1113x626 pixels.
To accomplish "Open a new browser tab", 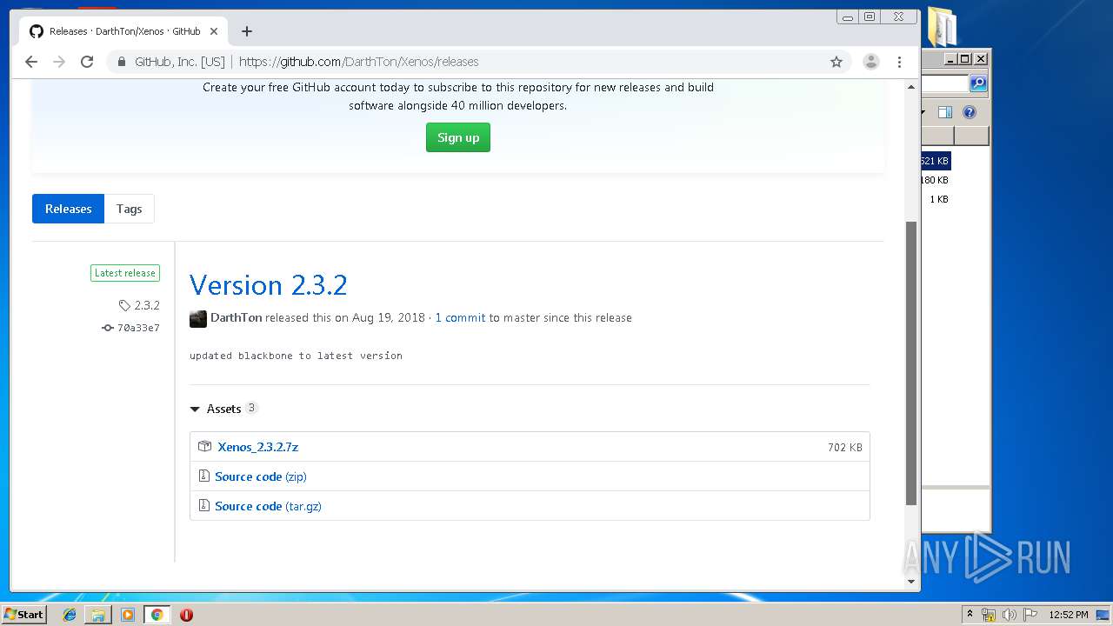I will 247,31.
